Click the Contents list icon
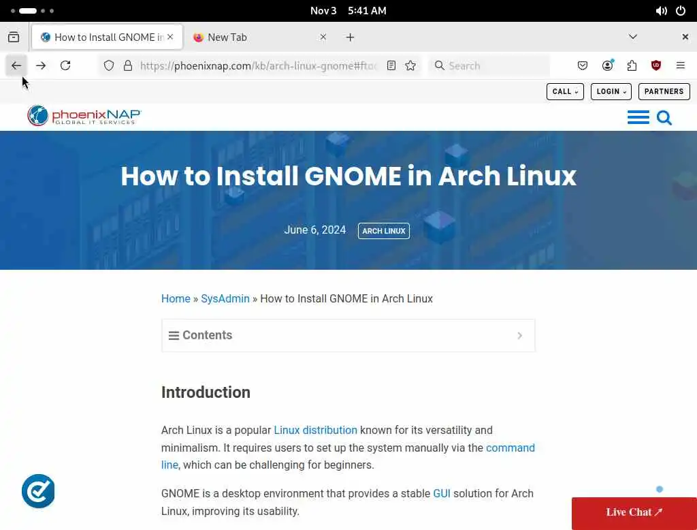 [x=174, y=336]
